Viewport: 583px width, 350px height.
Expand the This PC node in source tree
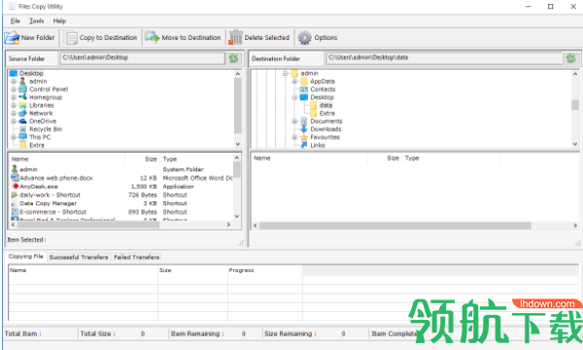tap(14, 137)
